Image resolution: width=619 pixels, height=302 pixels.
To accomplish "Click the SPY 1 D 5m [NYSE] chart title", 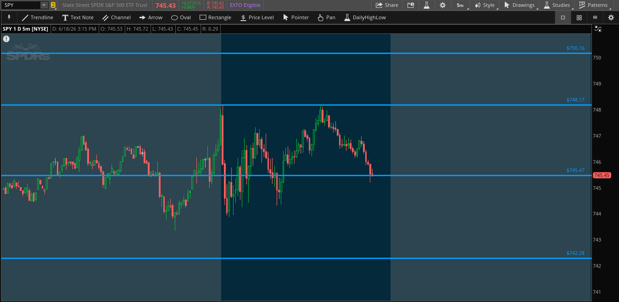I will coord(25,29).
